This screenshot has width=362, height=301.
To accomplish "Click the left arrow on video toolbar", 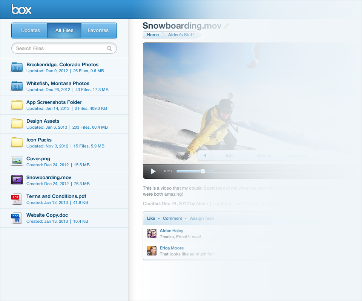I will [x=204, y=155].
